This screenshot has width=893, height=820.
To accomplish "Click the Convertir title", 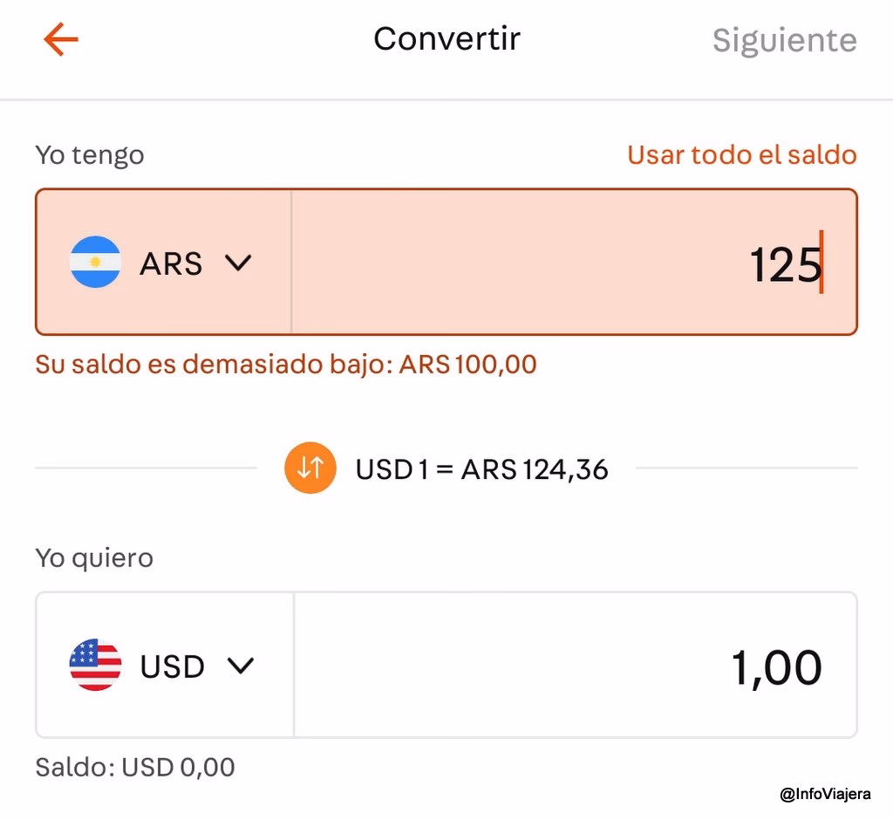I will [446, 38].
